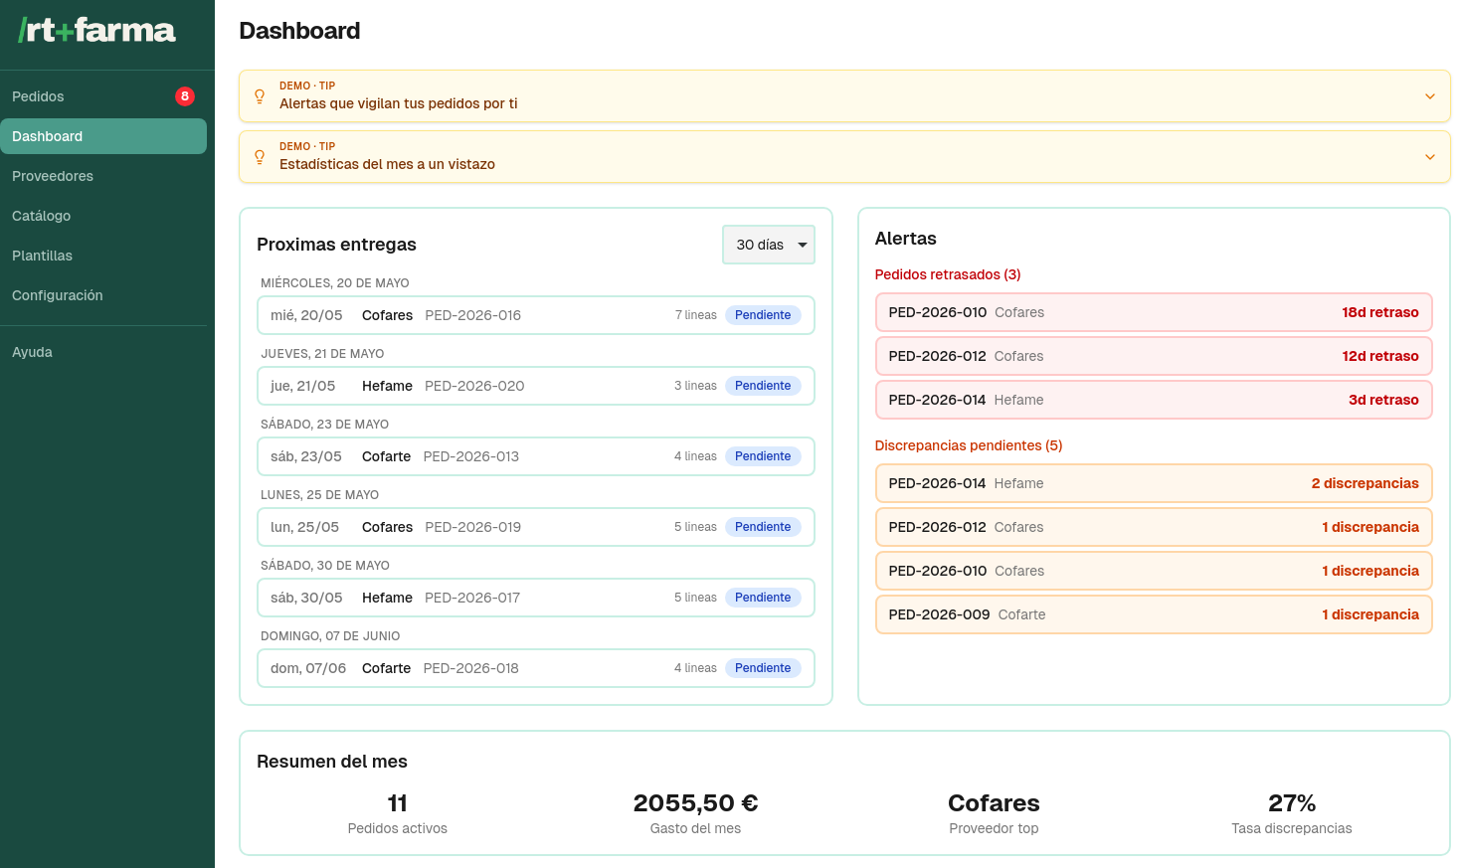The height and width of the screenshot is (868, 1458).
Task: Open PED-2026-009 Cofarte discrepancy alert
Action: (1154, 614)
